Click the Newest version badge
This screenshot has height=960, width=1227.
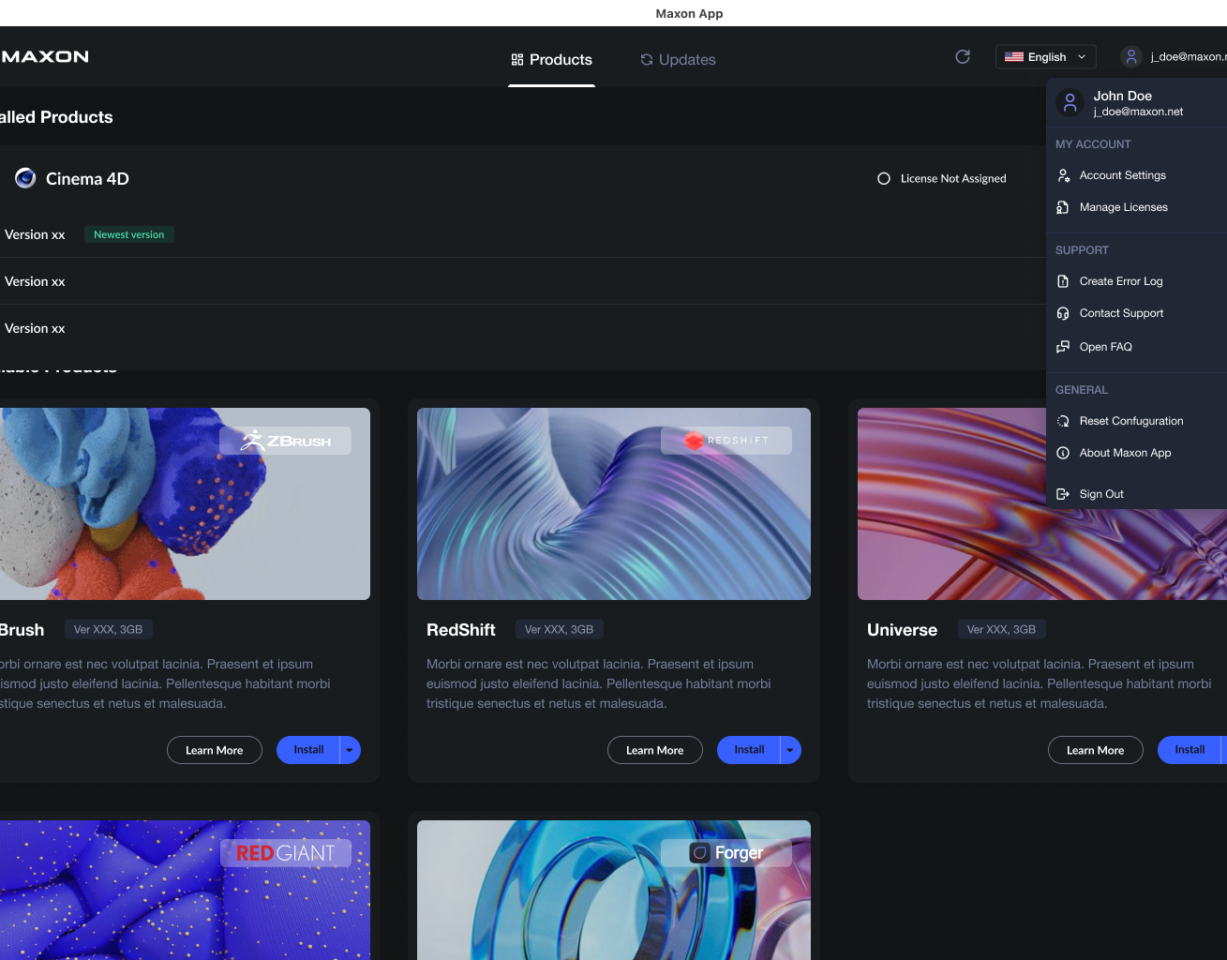click(x=129, y=234)
